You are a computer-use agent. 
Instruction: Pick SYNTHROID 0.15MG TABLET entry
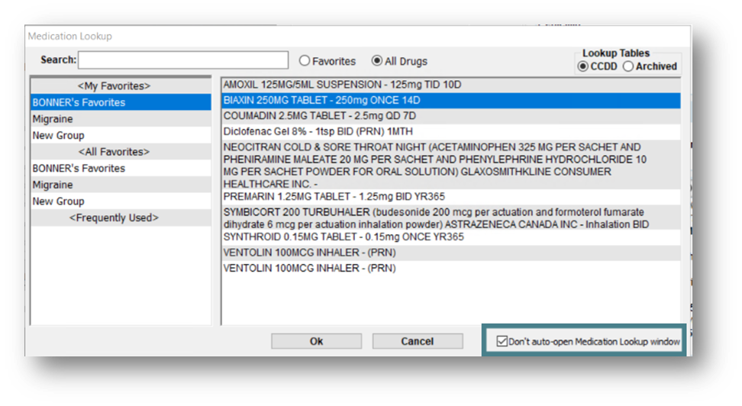coord(451,237)
